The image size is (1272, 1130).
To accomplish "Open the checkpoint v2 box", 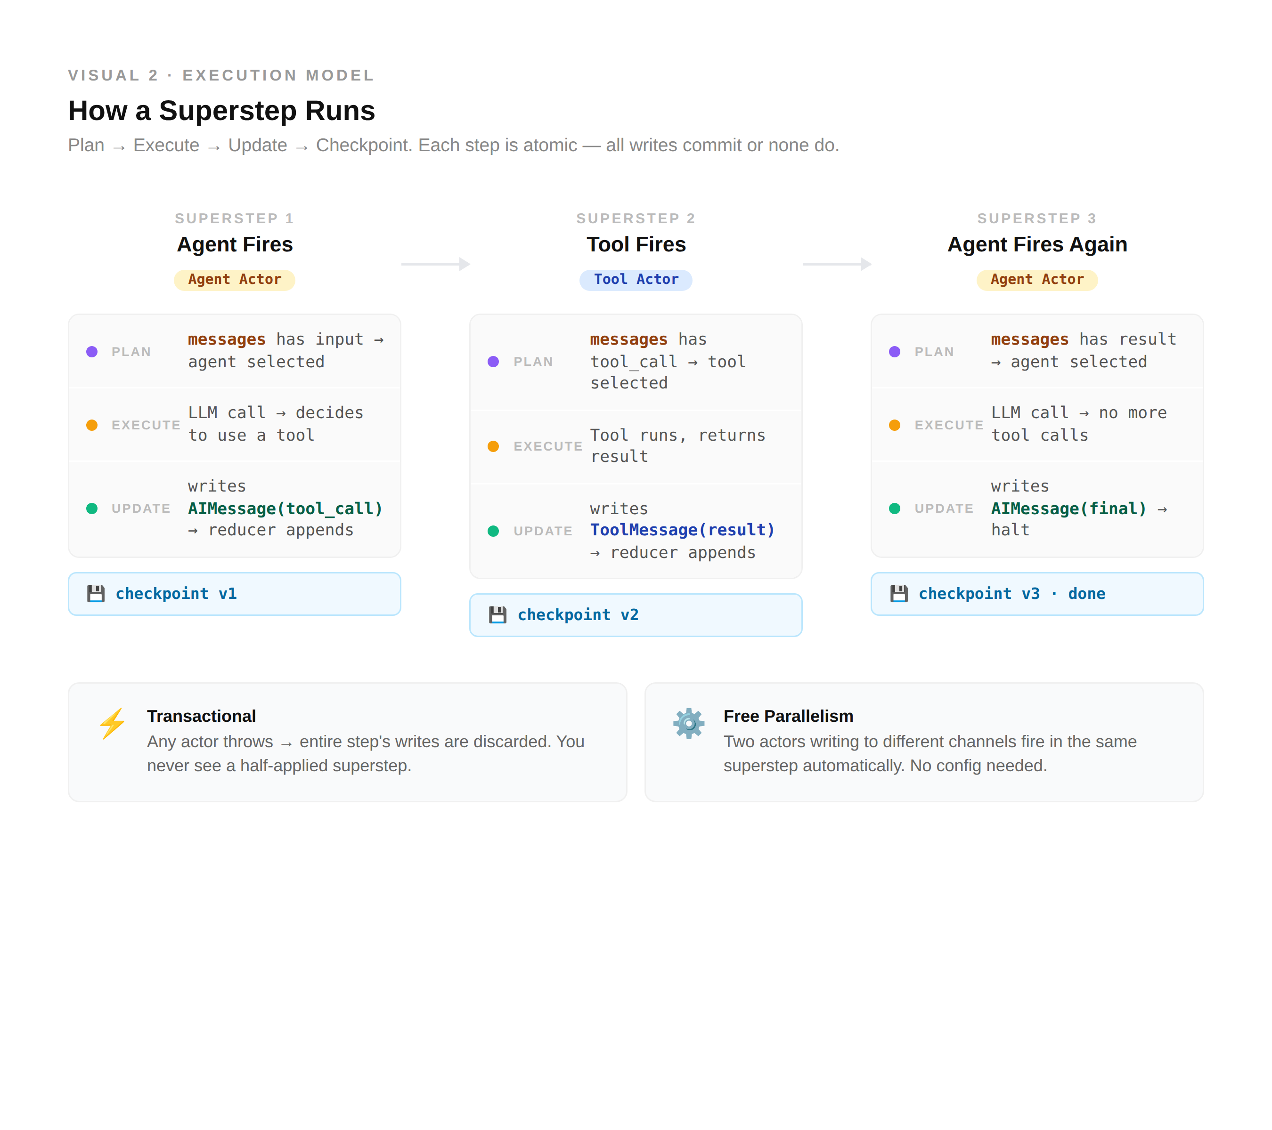I will click(x=636, y=614).
